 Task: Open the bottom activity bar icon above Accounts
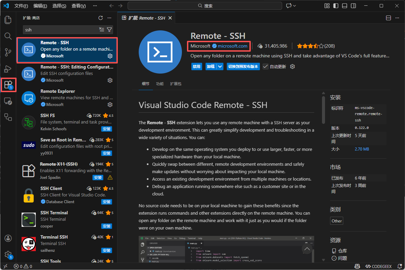(8, 117)
